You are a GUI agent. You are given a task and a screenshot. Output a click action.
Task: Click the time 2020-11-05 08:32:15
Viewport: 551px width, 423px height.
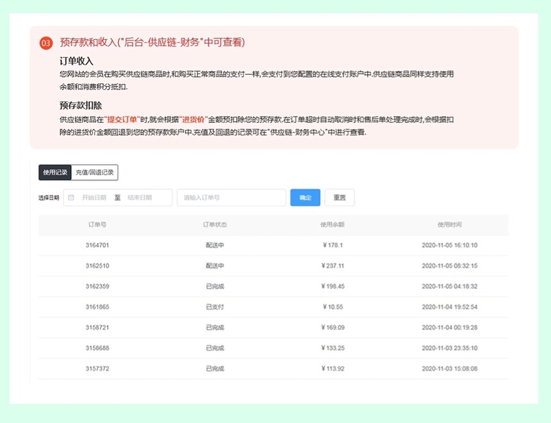click(450, 266)
